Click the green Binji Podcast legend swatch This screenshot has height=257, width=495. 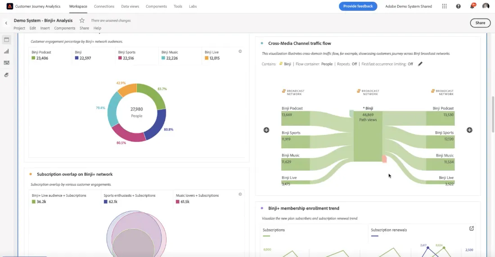point(33,58)
